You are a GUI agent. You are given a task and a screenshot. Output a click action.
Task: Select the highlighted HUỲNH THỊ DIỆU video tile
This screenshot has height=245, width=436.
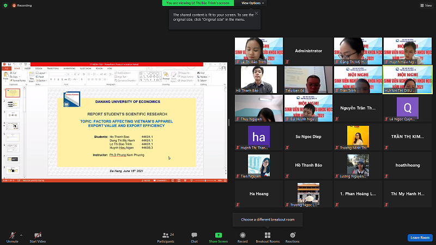click(408, 79)
